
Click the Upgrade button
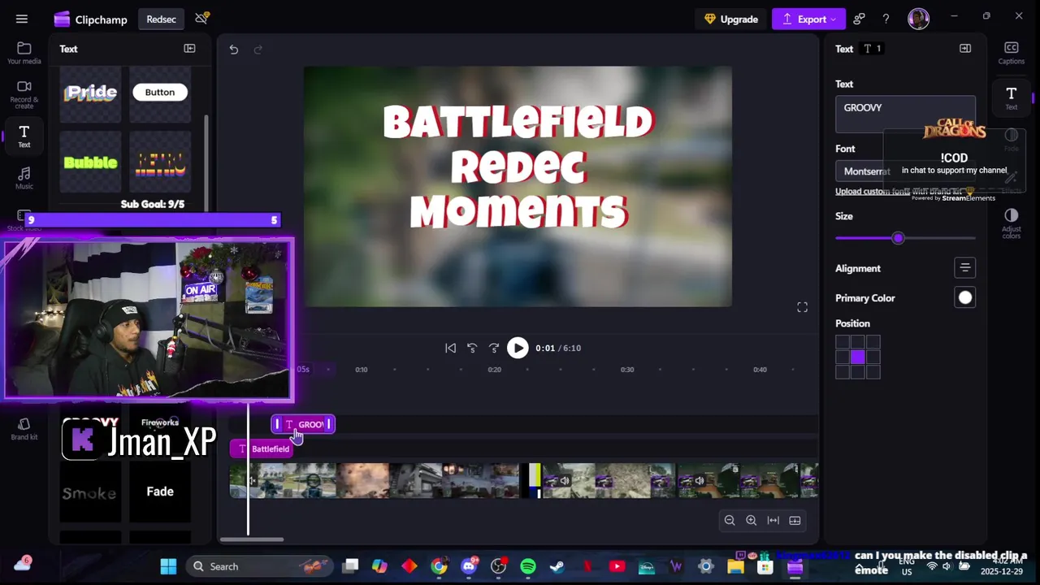click(730, 19)
